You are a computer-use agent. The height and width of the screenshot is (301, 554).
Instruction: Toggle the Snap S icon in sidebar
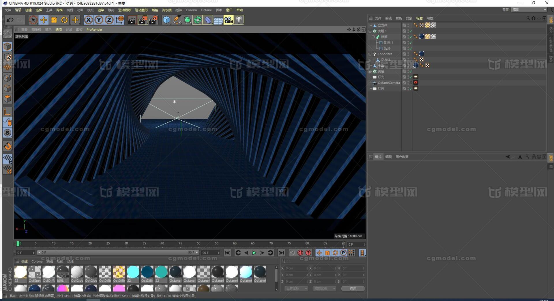point(8,133)
